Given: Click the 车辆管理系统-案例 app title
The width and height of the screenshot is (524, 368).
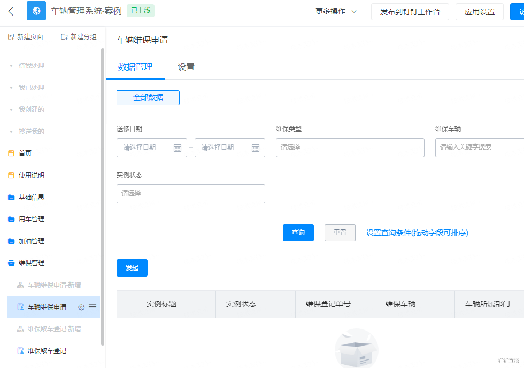Looking at the screenshot, I should point(86,11).
